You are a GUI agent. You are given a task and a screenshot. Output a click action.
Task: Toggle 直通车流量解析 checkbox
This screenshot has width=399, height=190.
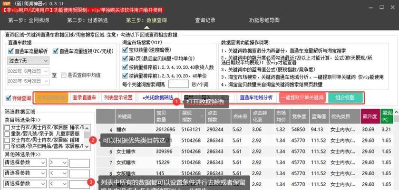coord(10,51)
